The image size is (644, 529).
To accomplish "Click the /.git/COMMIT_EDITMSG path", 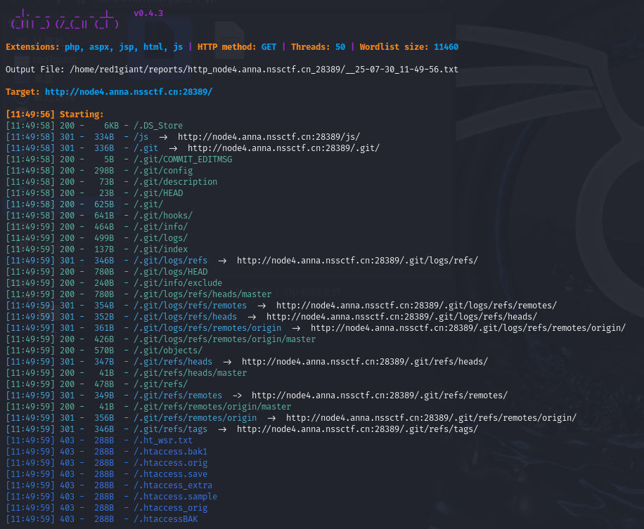I will 183,159.
